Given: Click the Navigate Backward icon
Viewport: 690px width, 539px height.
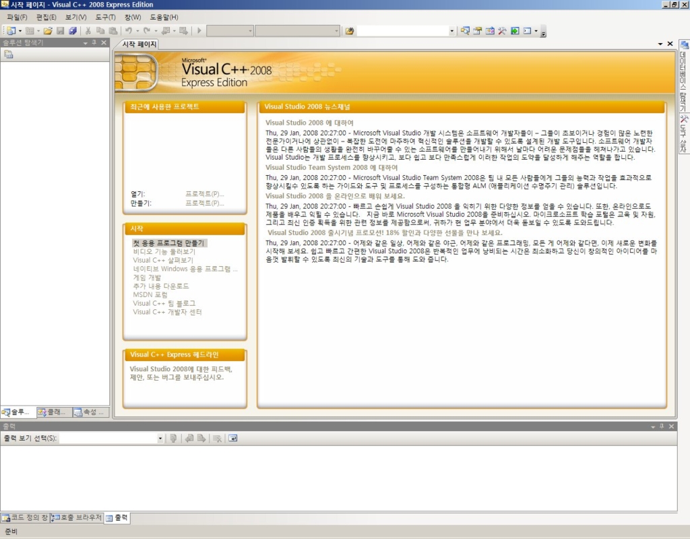Looking at the screenshot, I should pyautogui.click(x=166, y=31).
